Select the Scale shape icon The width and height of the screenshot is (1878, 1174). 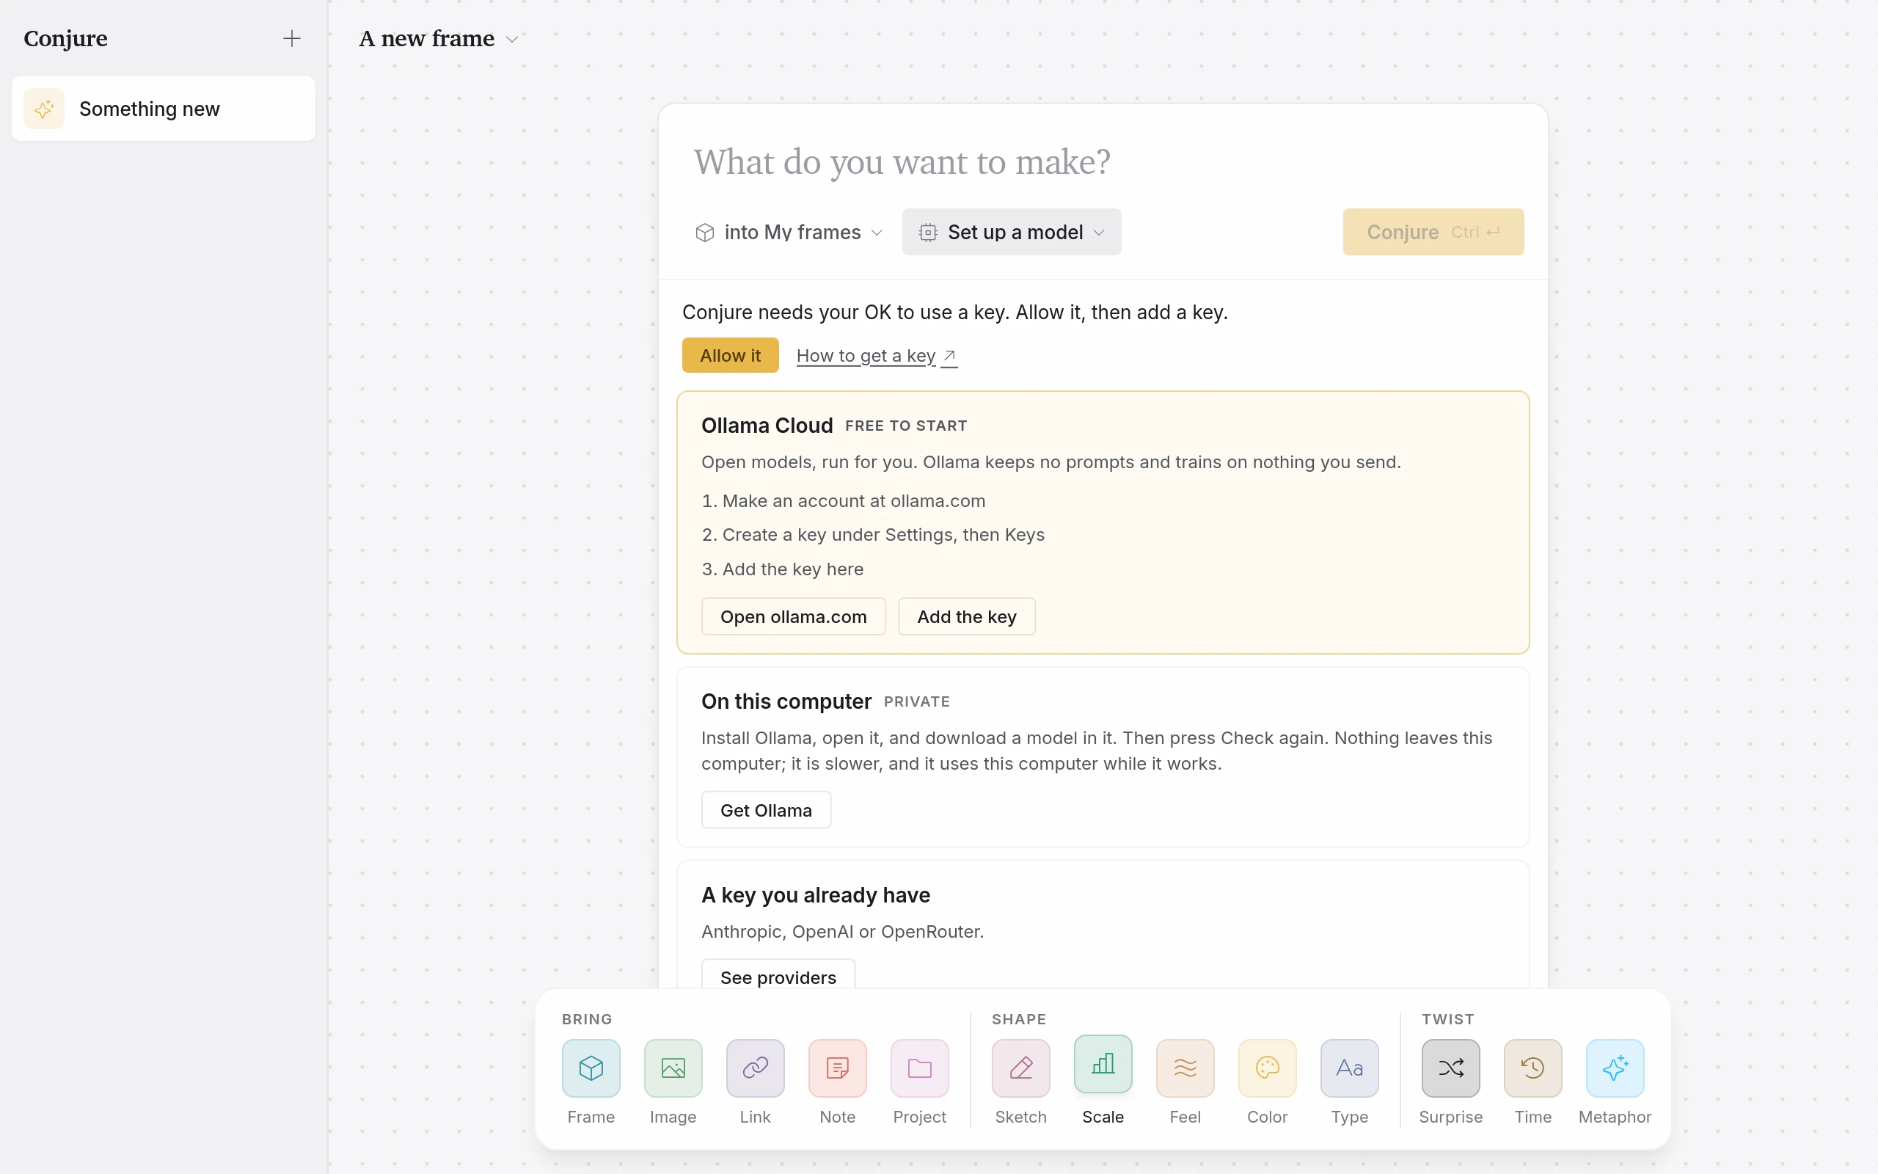tap(1103, 1064)
